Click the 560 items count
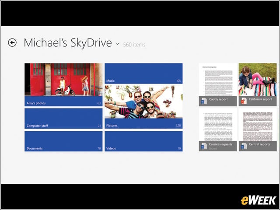Viewport: 280px width, 210px height. [x=134, y=45]
